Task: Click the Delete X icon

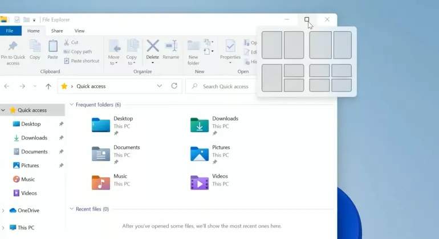Action: tap(153, 46)
